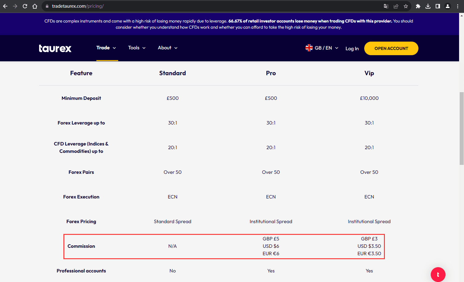Click the Commission row label
Image resolution: width=464 pixels, height=282 pixels.
click(81, 246)
